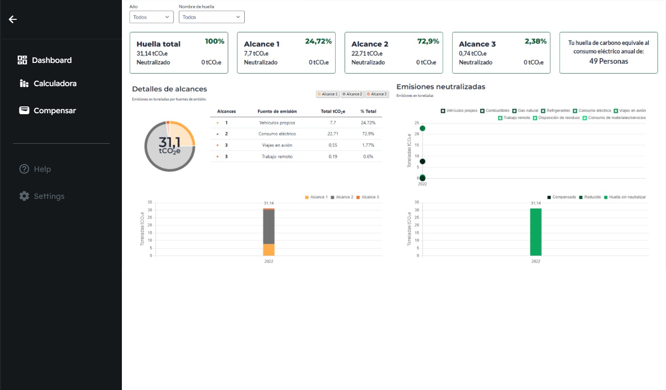Image resolution: width=666 pixels, height=390 pixels.
Task: Toggle Reducido legend in bottom-right chart
Action: 590,197
